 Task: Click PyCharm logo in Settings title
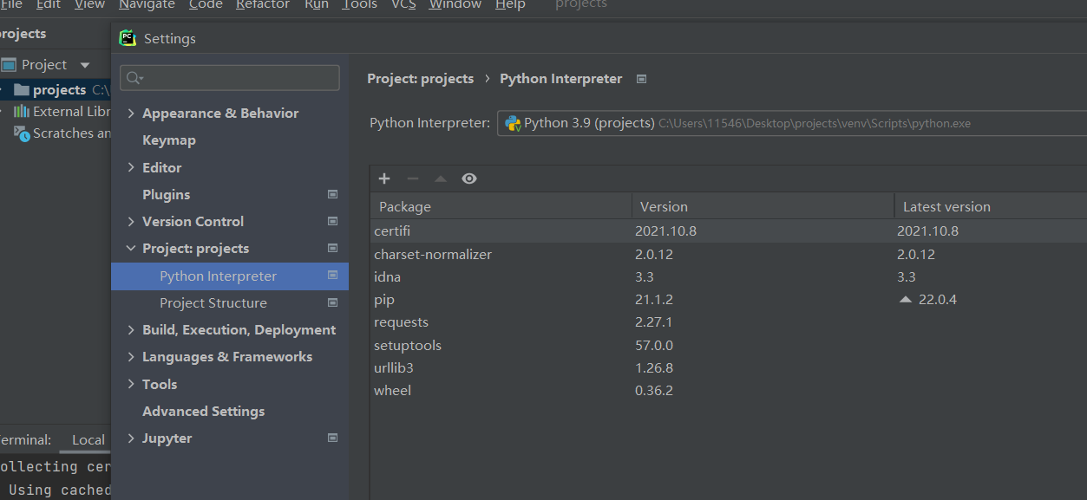point(128,38)
